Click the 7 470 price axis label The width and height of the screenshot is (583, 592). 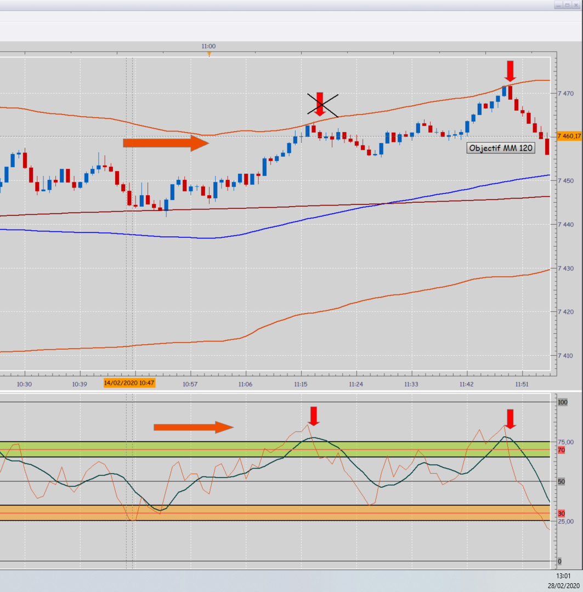(566, 93)
